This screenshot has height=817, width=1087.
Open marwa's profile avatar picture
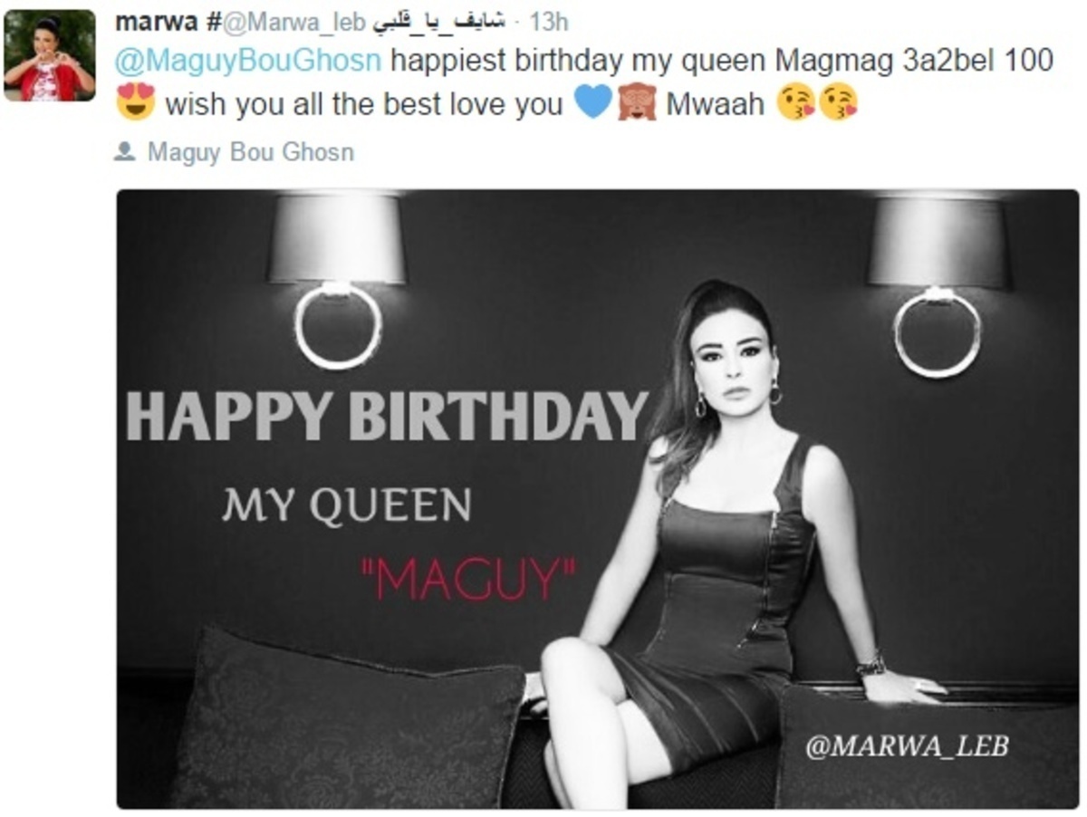coord(50,54)
